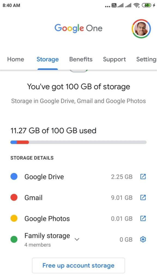Screen dimensions: 157x279
Task: Switch to the Home tab
Action: (x=16, y=59)
